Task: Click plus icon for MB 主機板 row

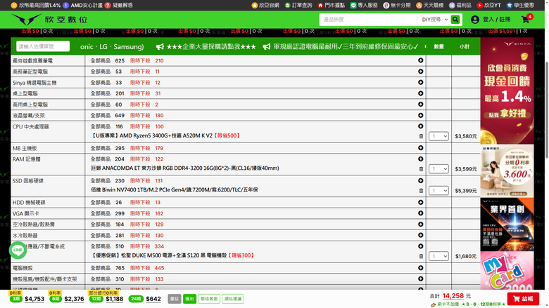Action: tap(420, 148)
